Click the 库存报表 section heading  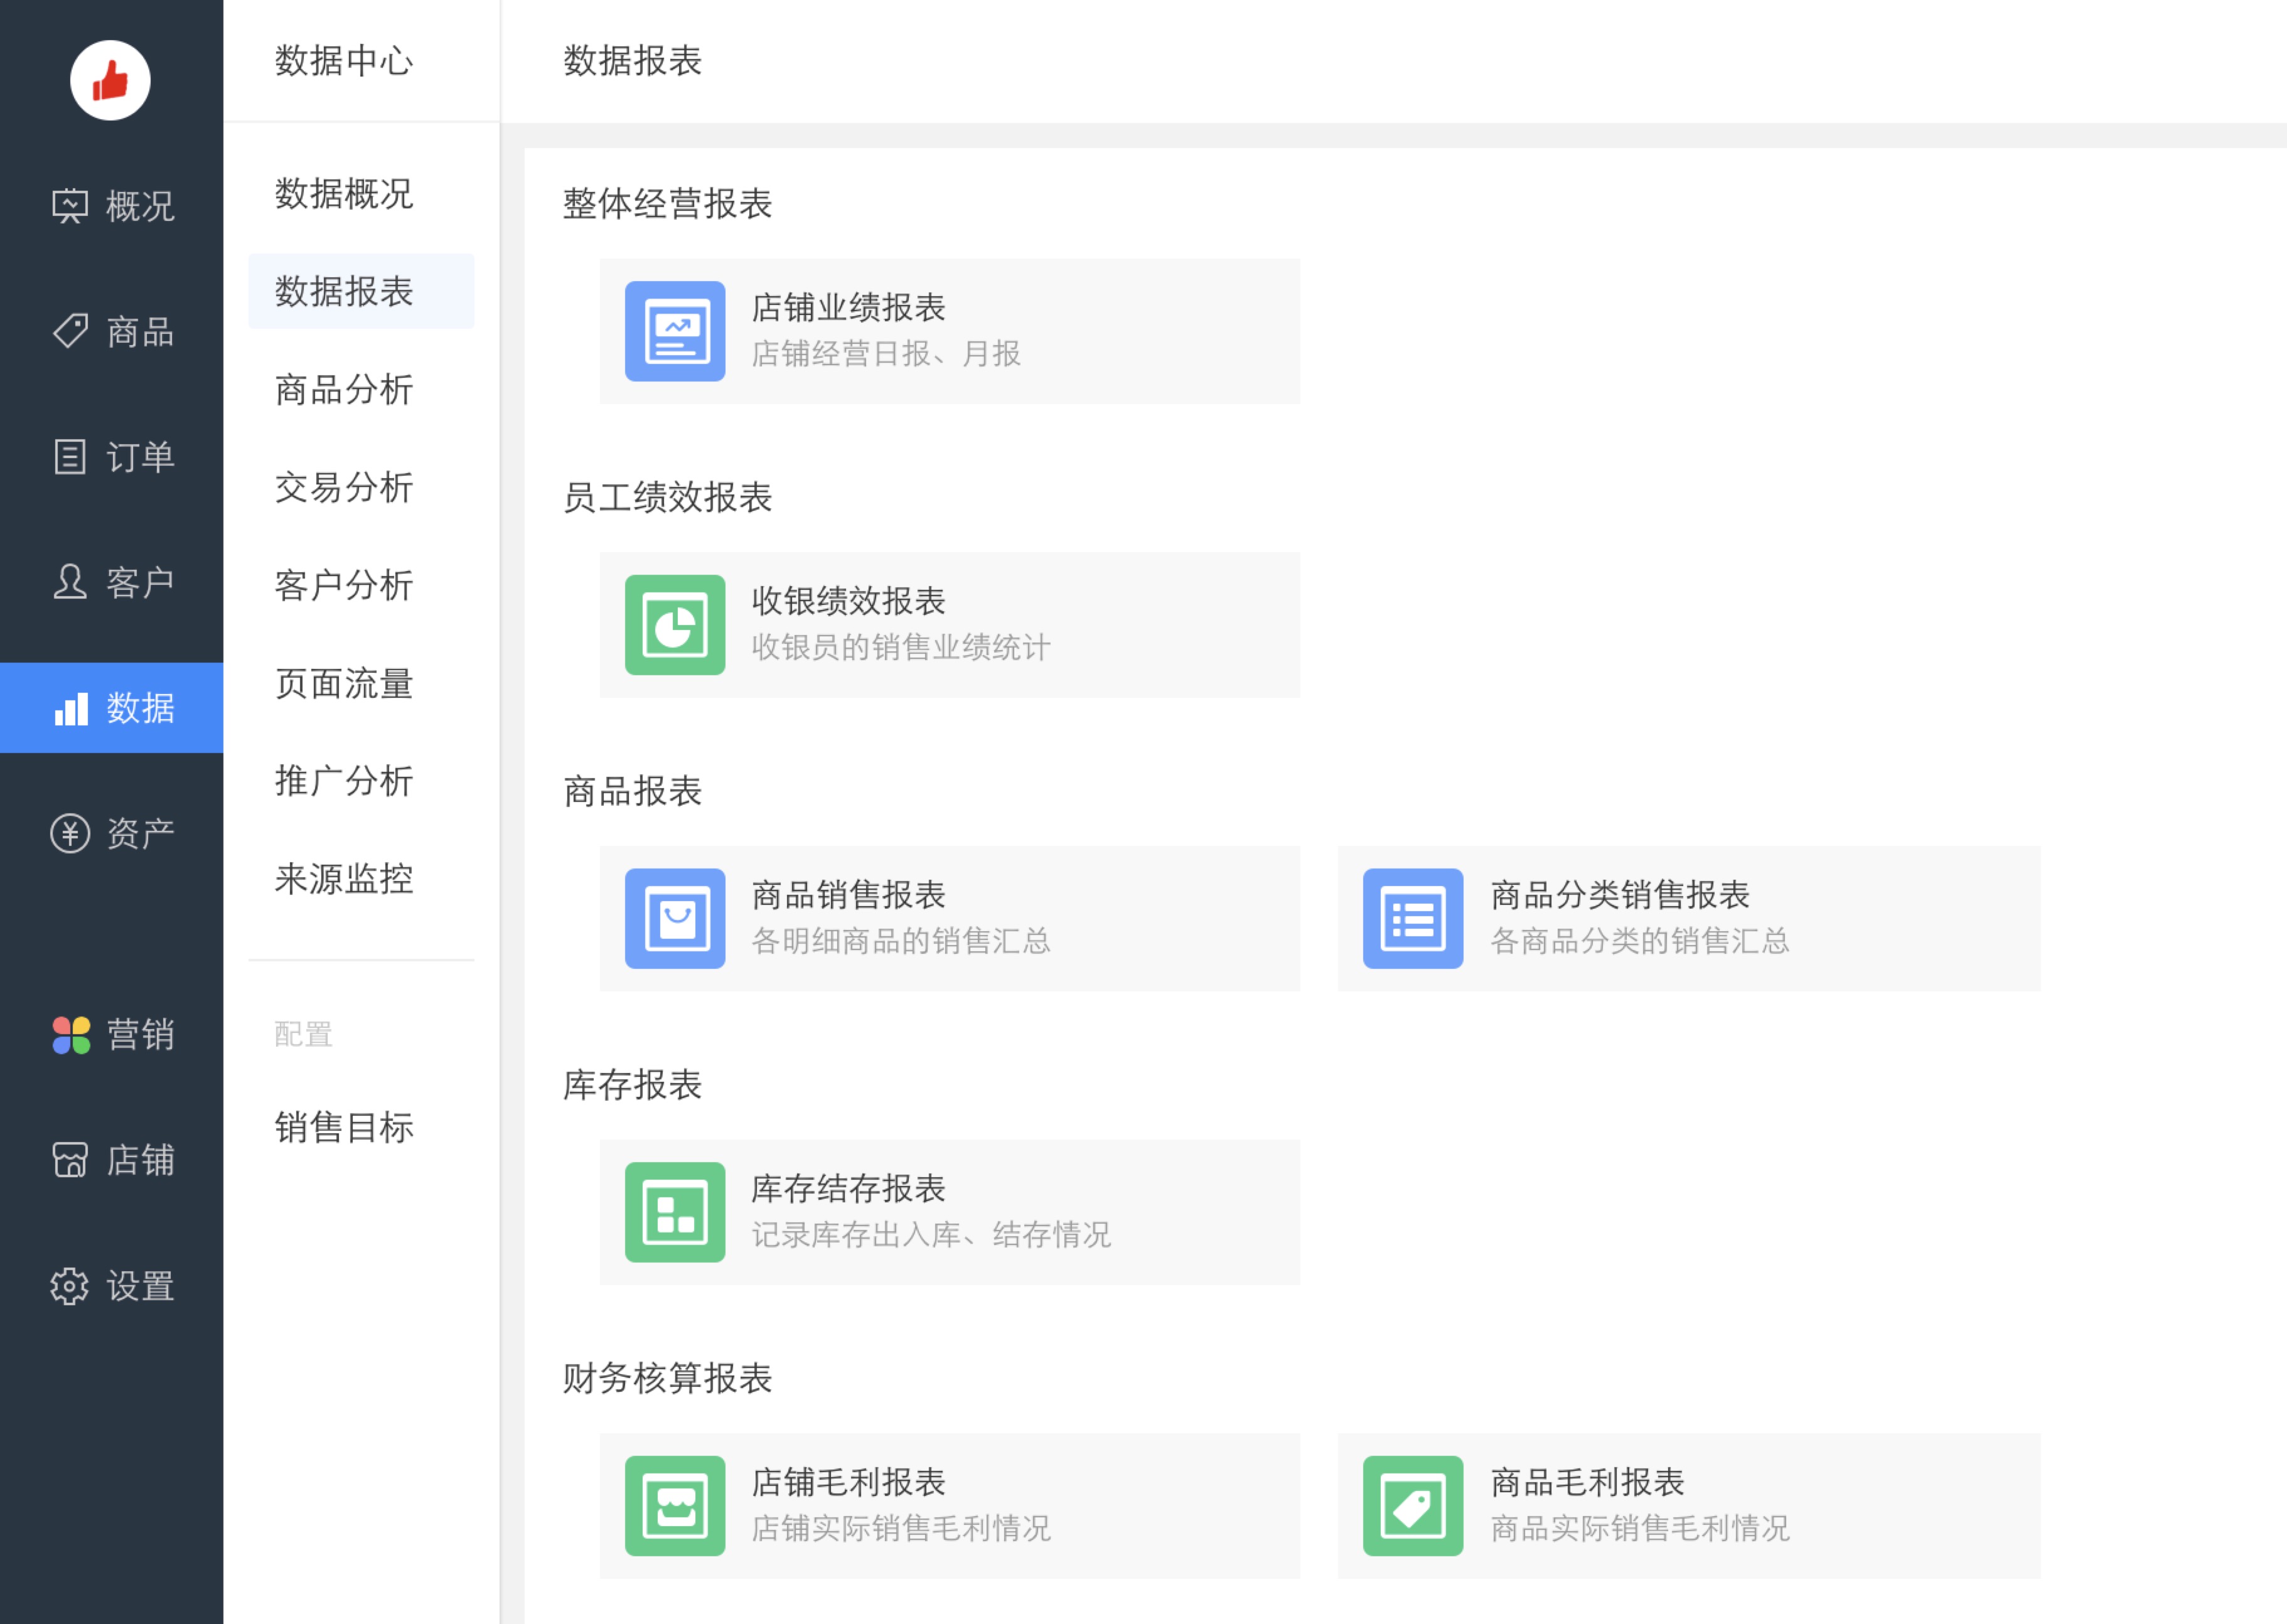click(632, 1085)
